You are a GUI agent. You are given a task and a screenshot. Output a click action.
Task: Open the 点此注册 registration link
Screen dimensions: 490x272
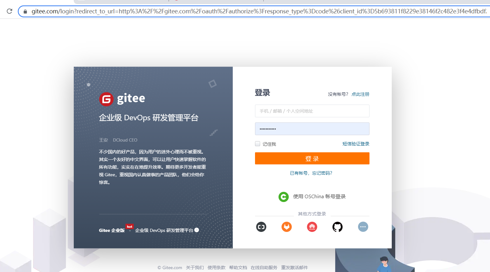(360, 94)
